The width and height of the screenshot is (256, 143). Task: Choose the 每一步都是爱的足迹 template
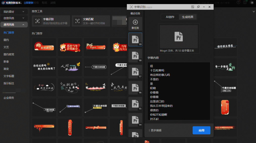click(x=225, y=67)
